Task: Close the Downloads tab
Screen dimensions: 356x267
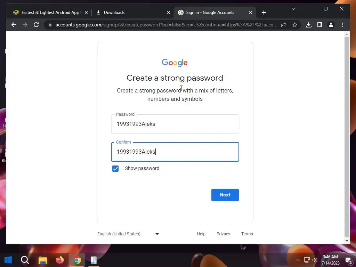Action: point(169,13)
